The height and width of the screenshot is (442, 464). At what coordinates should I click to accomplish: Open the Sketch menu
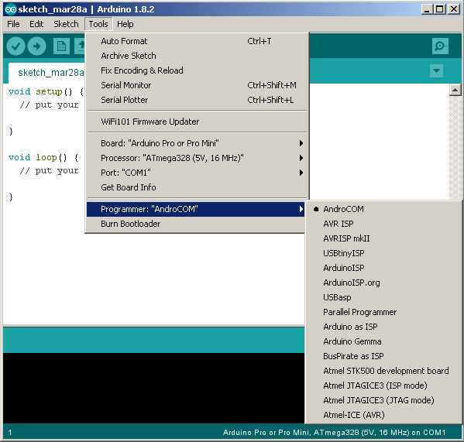tap(66, 24)
